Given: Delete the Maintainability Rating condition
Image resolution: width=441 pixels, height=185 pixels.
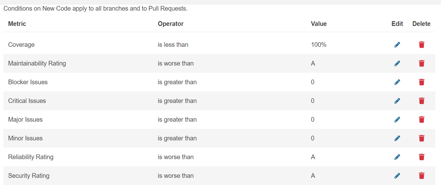Looking at the screenshot, I should point(421,63).
